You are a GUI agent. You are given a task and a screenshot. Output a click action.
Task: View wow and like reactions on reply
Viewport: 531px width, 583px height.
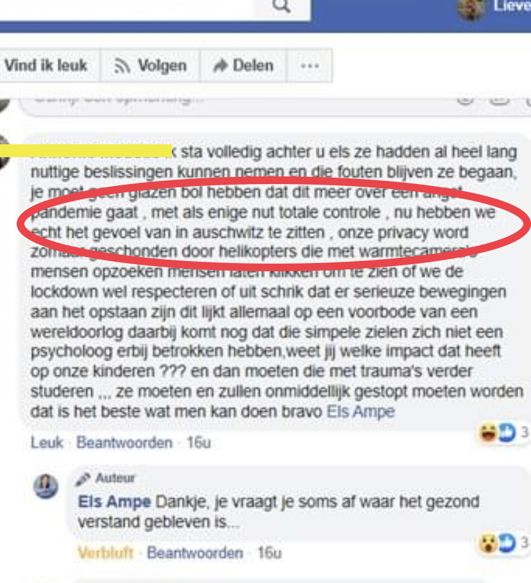point(503,543)
